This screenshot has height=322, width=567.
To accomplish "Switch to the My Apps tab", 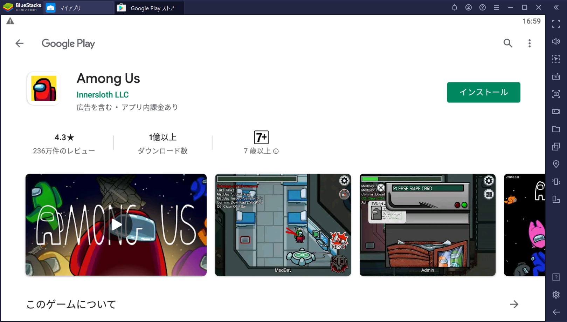I will [78, 8].
